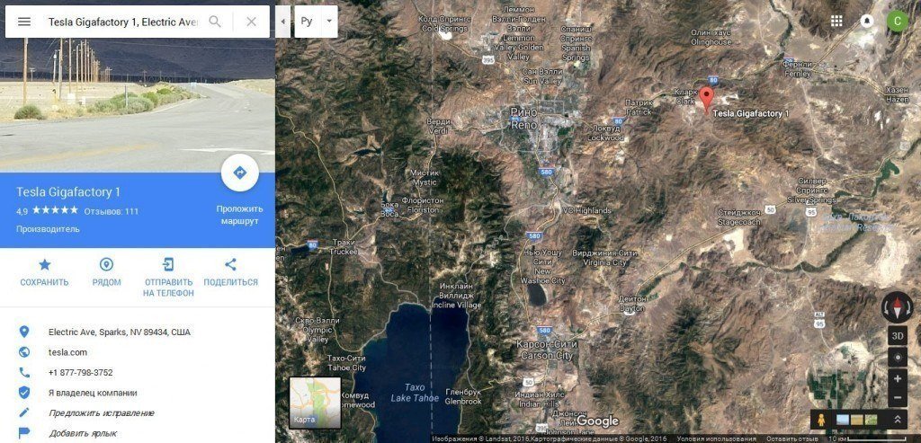Zoom in with the plus button
Image resolution: width=921 pixels, height=443 pixels.
[897, 378]
